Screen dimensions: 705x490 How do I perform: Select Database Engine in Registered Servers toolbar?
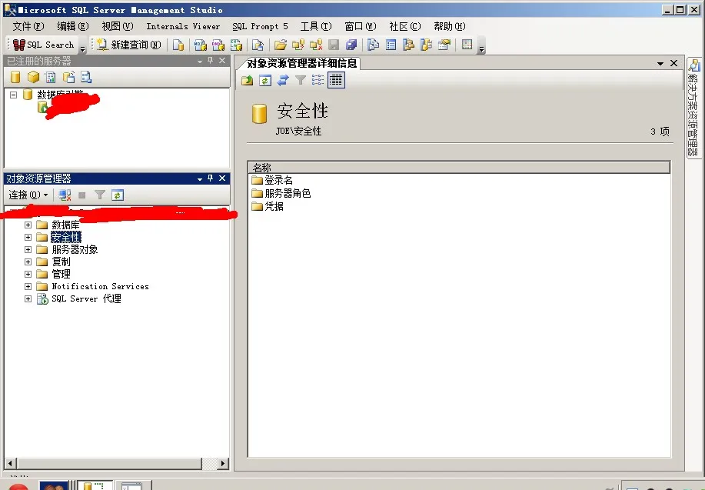[15, 78]
